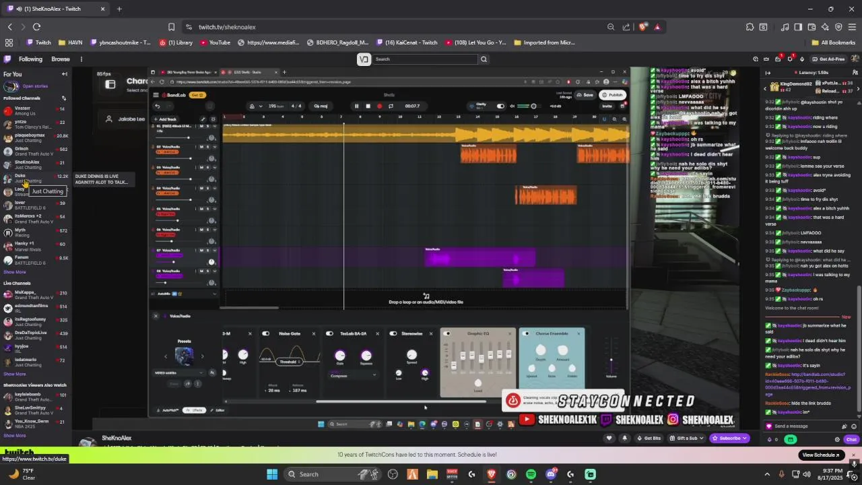The height and width of the screenshot is (485, 862).
Task: Expand Show More under Followed Channels
Action: click(15, 272)
